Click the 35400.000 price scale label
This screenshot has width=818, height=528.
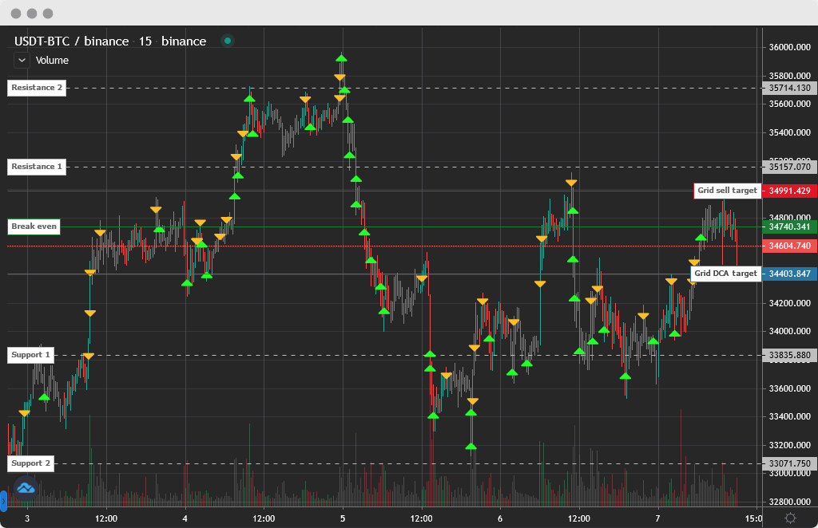click(x=790, y=132)
